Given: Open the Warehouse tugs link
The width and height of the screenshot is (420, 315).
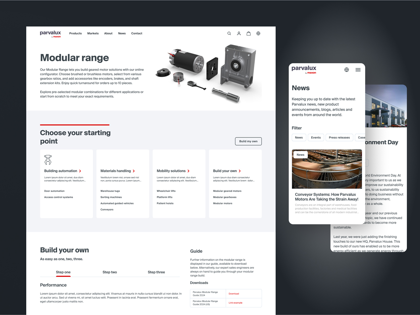Looking at the screenshot, I should pos(110,191).
